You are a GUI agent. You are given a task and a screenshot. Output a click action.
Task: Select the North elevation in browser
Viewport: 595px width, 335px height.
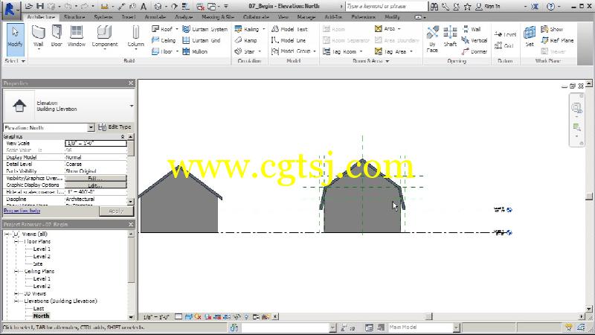pyautogui.click(x=41, y=316)
